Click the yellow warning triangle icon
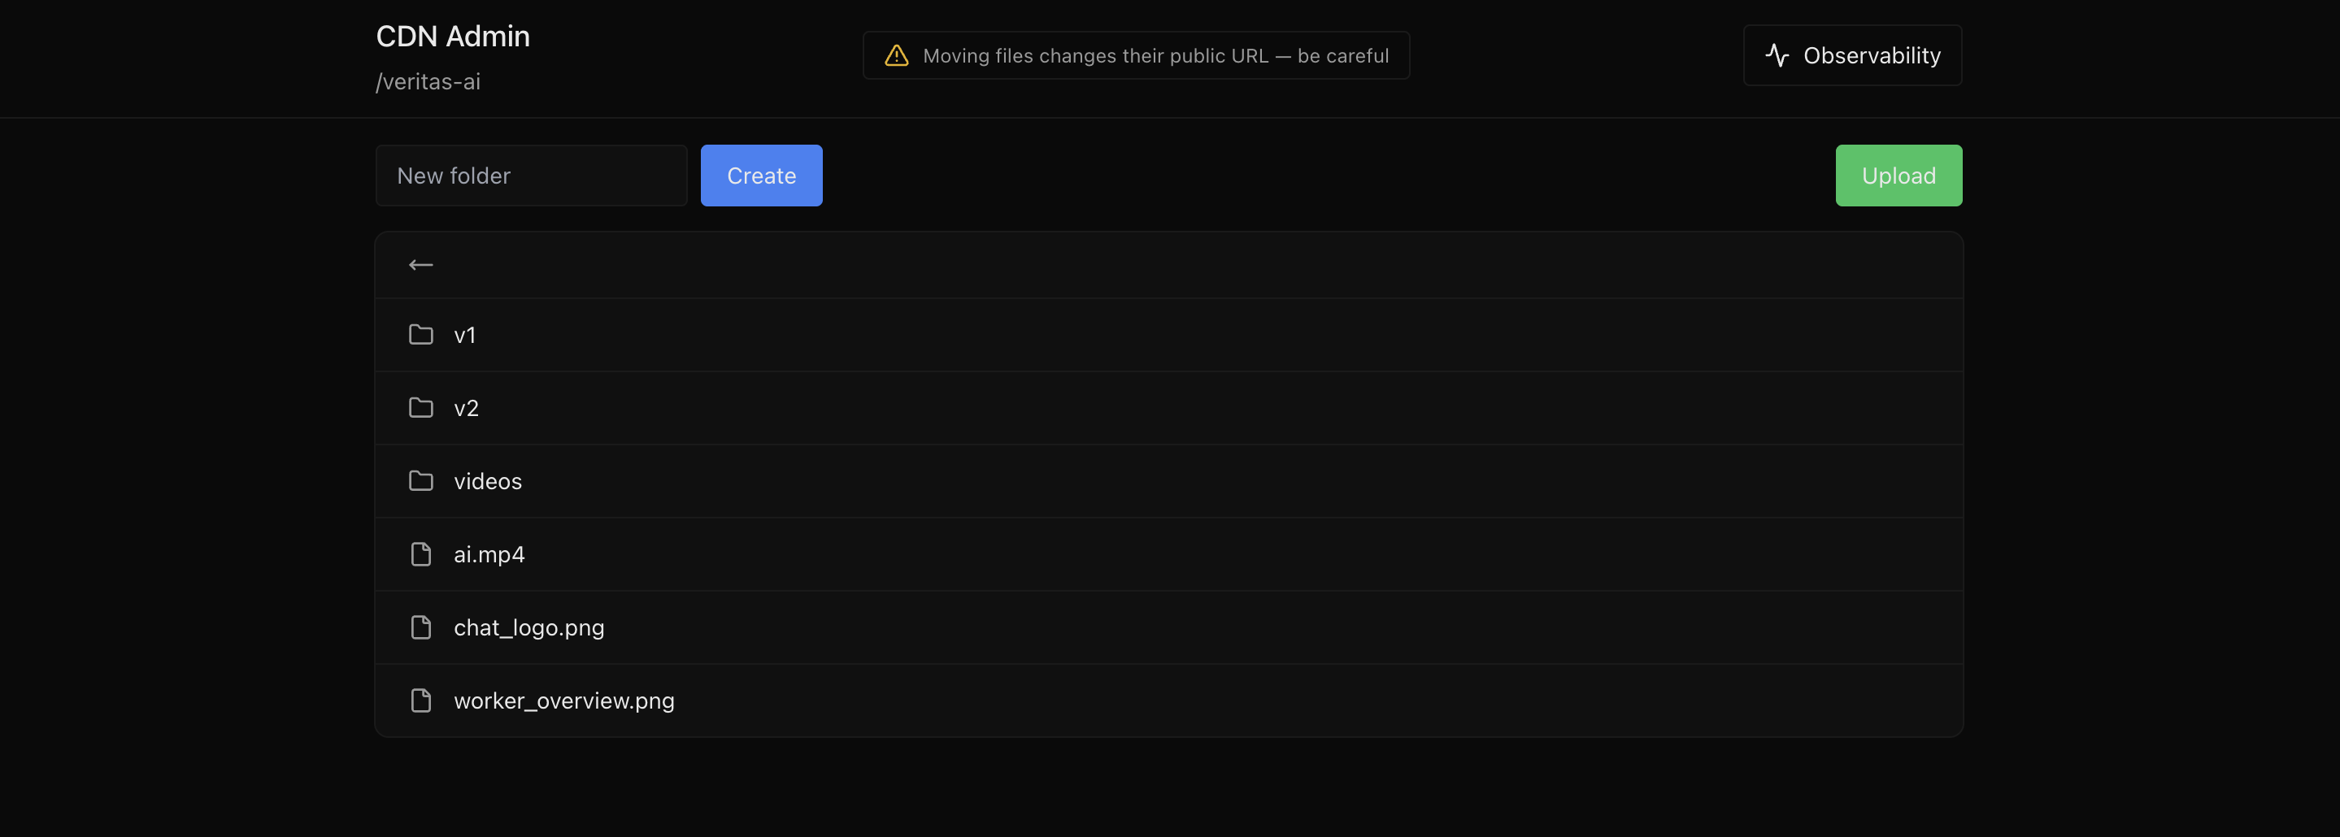The image size is (2340, 837). (x=897, y=56)
